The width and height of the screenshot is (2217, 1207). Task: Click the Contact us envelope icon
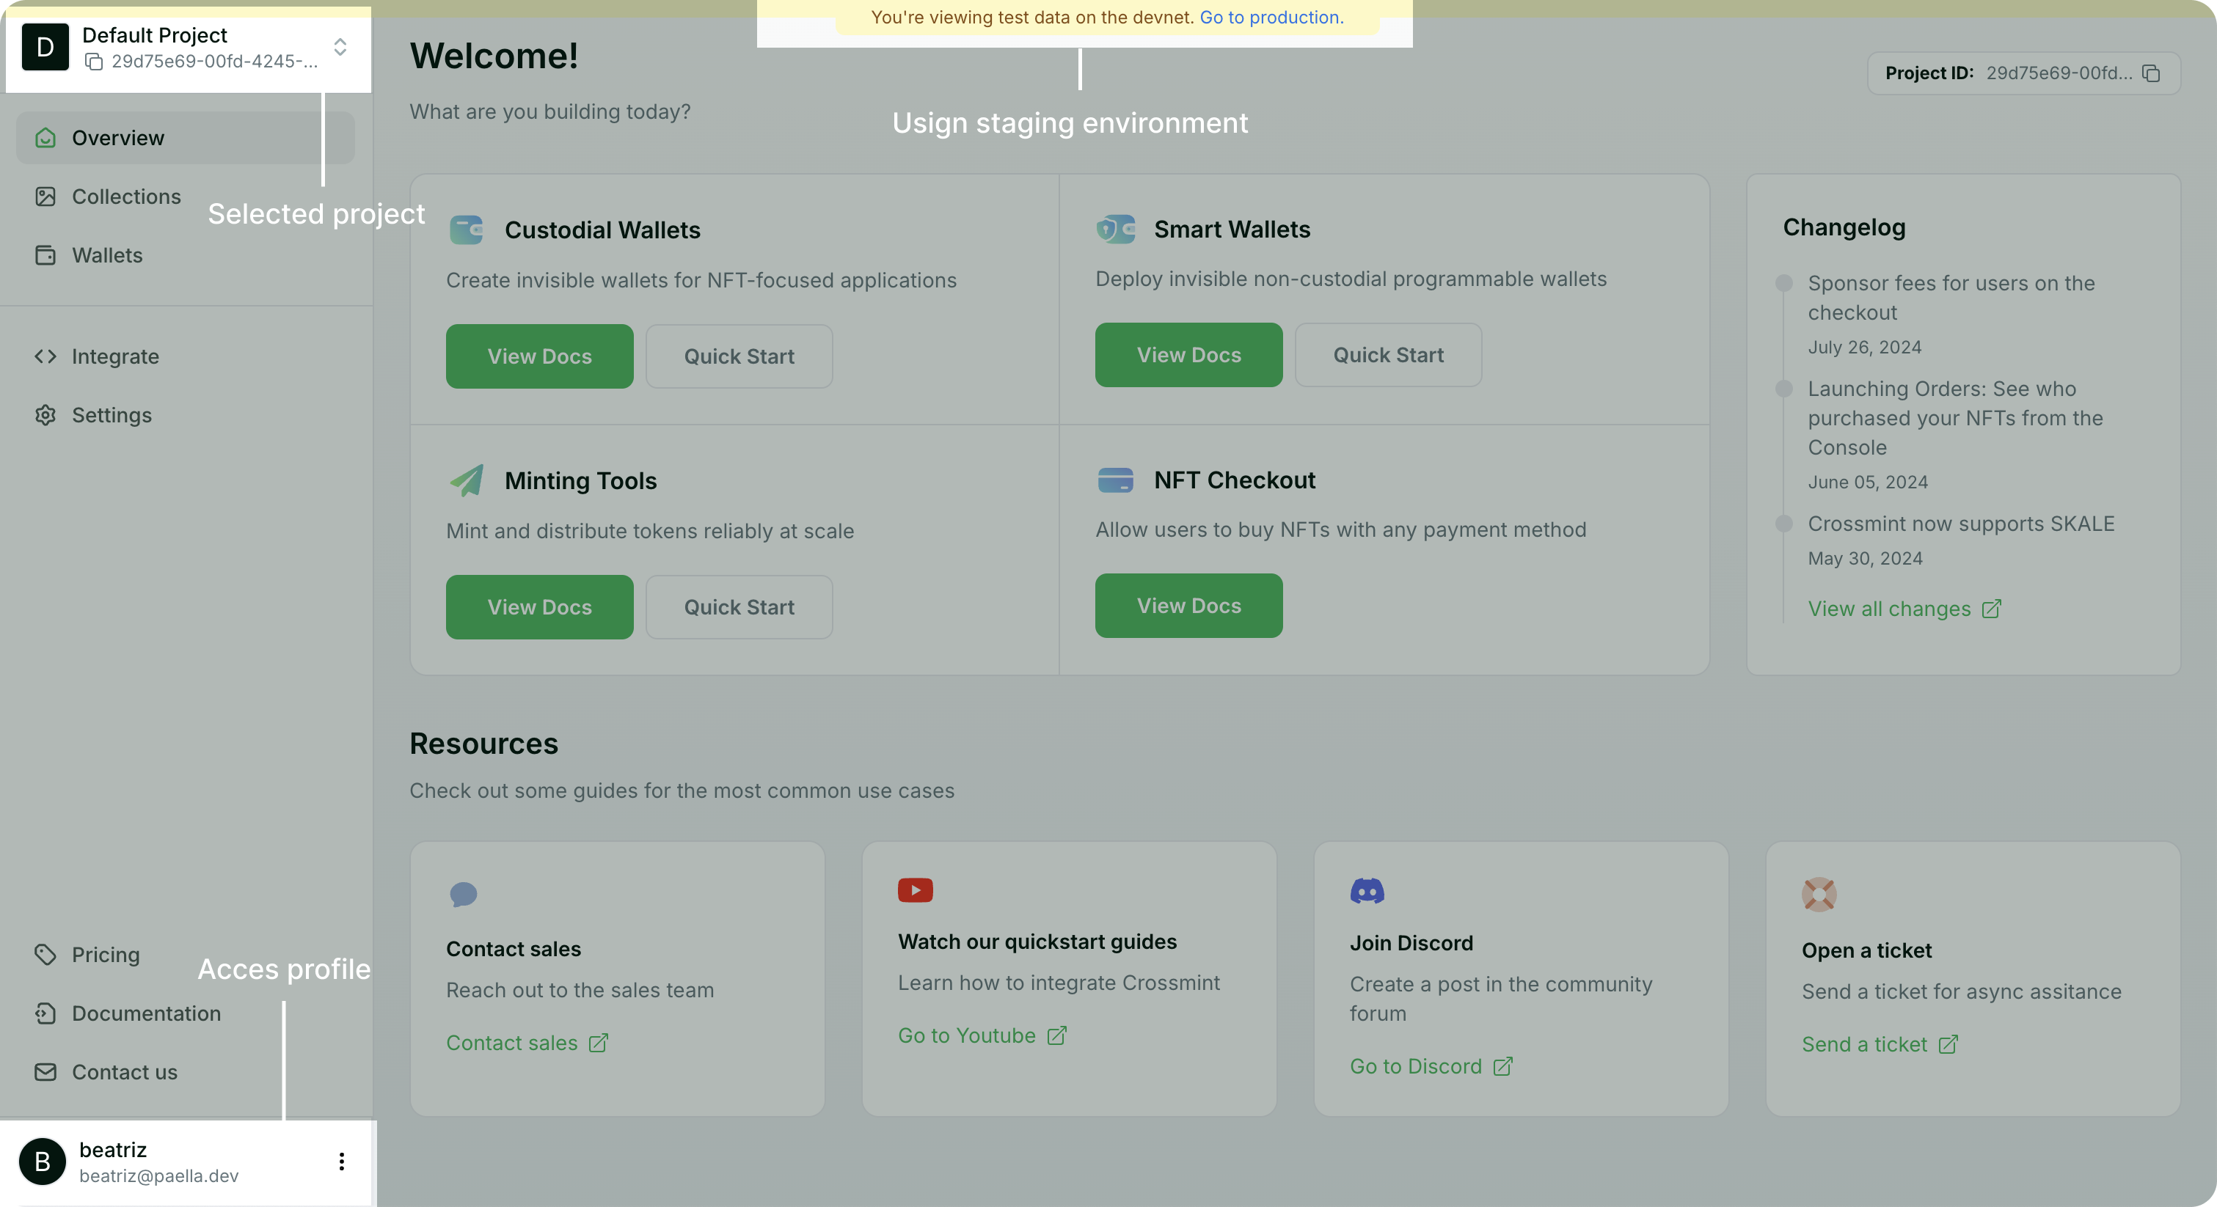45,1072
